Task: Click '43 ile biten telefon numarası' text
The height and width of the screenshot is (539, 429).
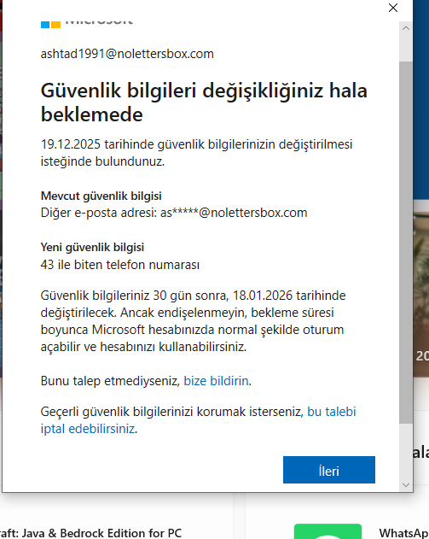Action: [119, 265]
